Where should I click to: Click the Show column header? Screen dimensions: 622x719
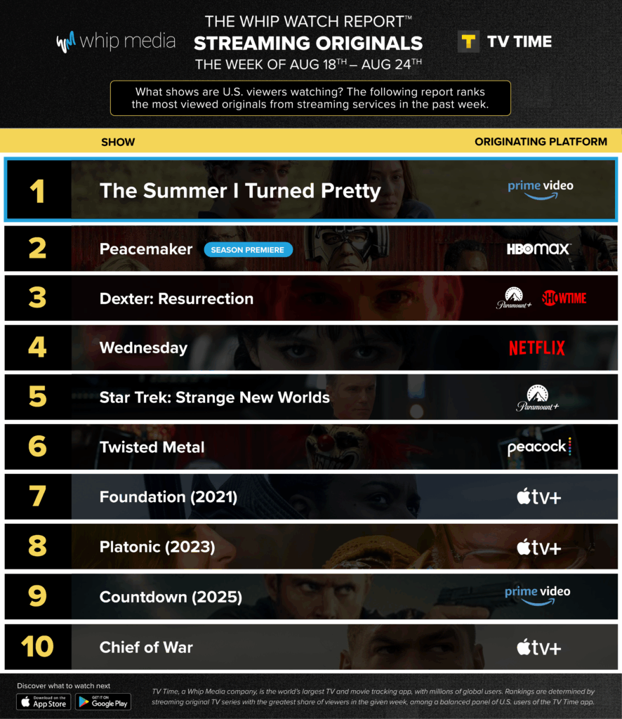(x=118, y=142)
